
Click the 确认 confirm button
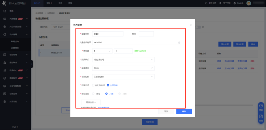tap(184, 111)
